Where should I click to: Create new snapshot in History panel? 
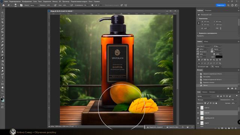pyautogui.click(x=232, y=88)
